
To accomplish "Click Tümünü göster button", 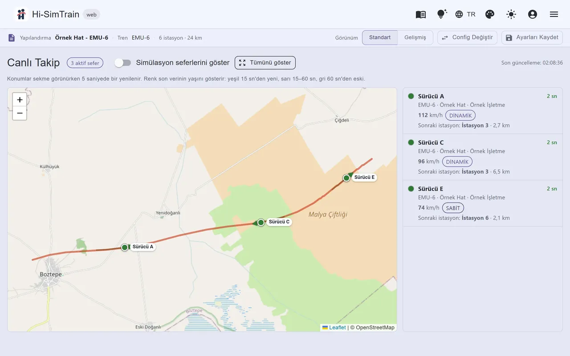I will (x=265, y=63).
